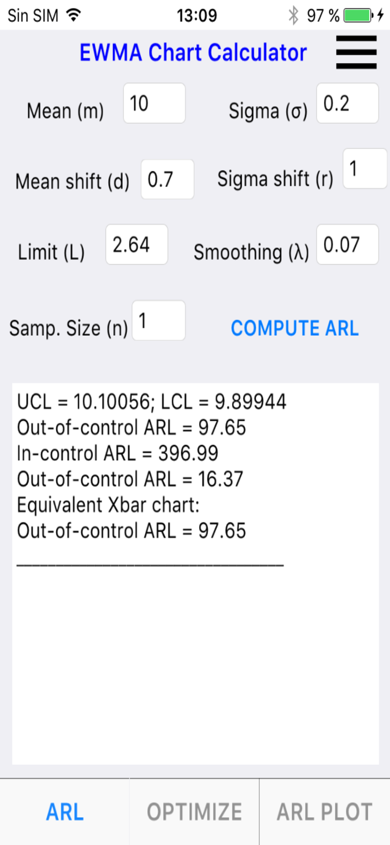Viewport: 390px width, 845px height.
Task: Focus the Limit (L) field
Action: tap(136, 245)
